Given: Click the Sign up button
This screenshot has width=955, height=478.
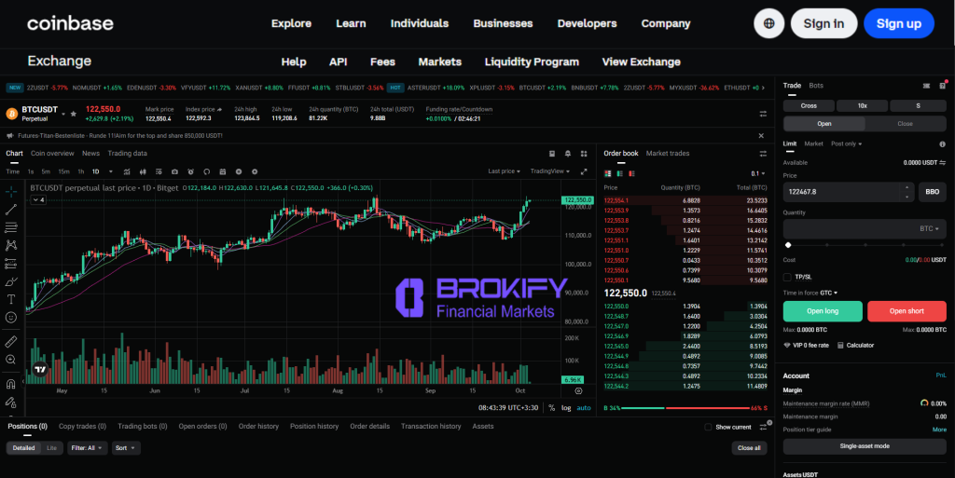Looking at the screenshot, I should (x=898, y=23).
